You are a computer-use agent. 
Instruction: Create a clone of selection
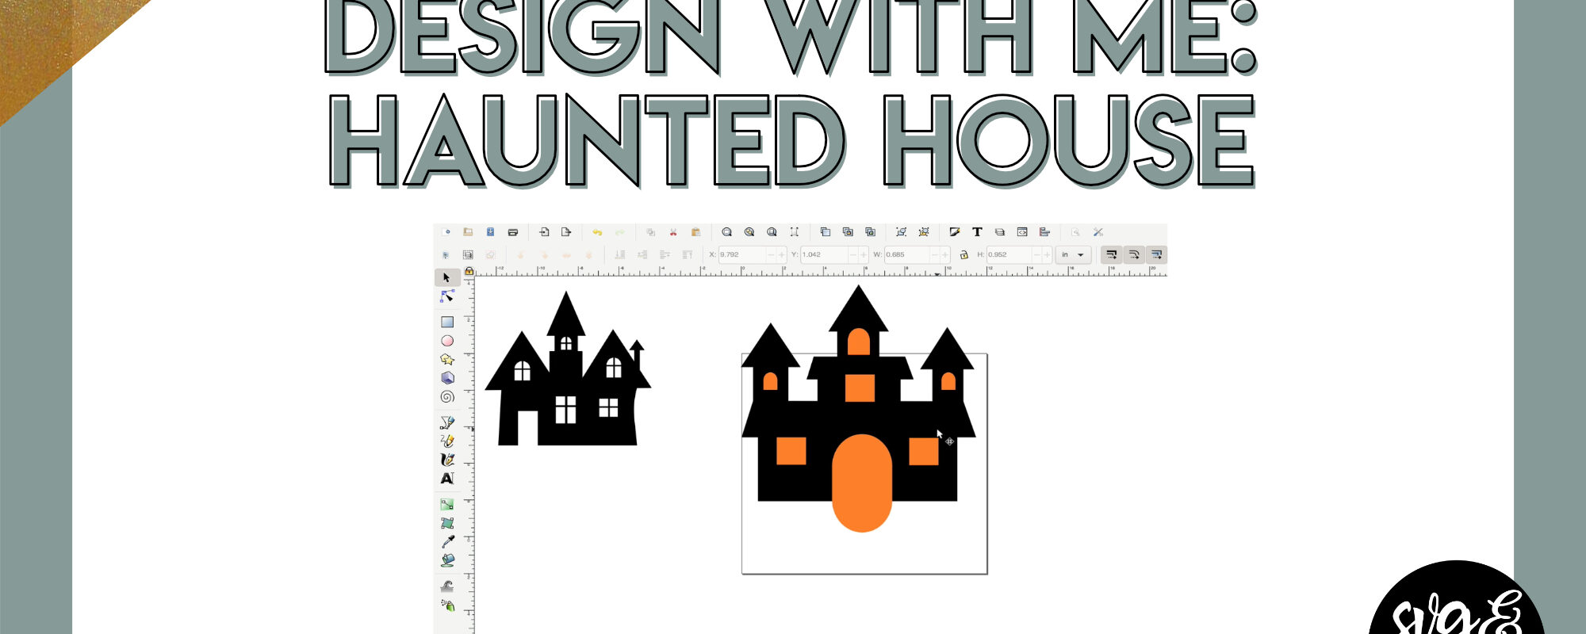pos(848,232)
